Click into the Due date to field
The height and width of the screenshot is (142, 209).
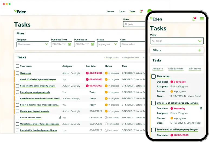pyautogui.click(x=85, y=44)
